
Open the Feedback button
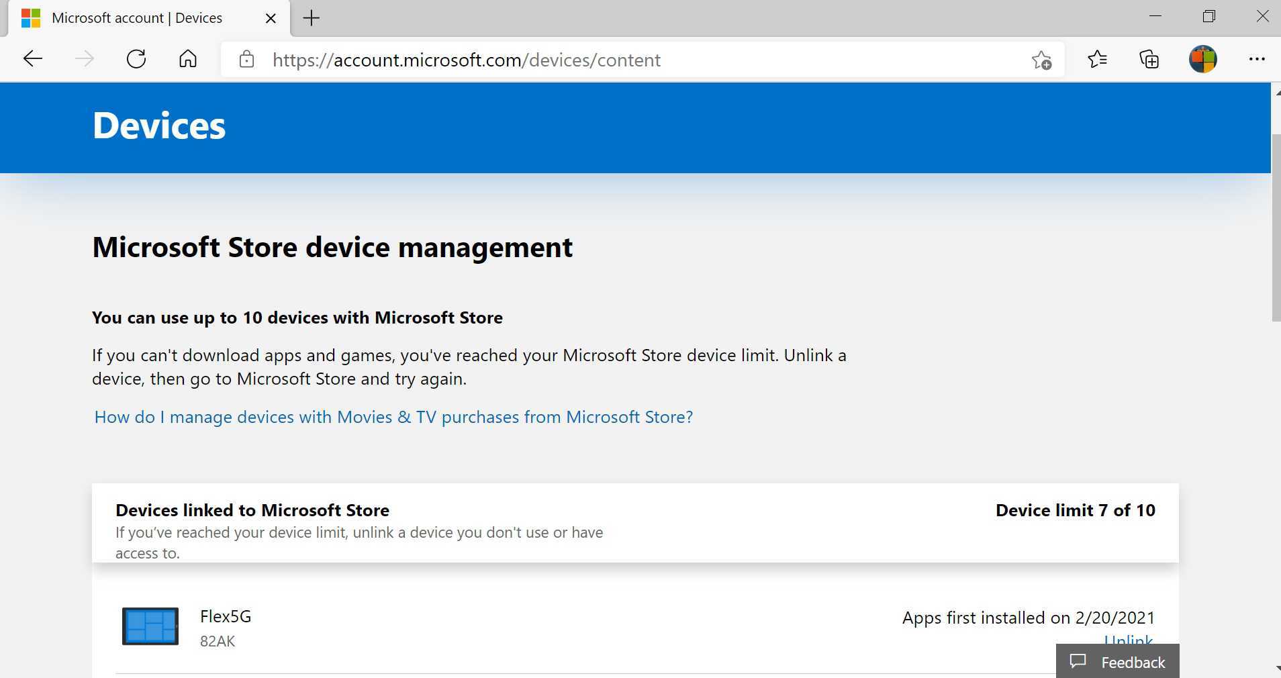[x=1117, y=662]
